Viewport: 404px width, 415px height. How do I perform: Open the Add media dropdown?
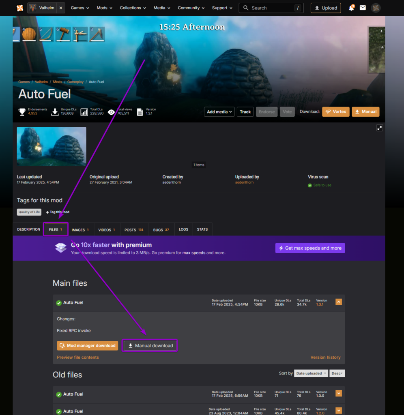point(219,112)
